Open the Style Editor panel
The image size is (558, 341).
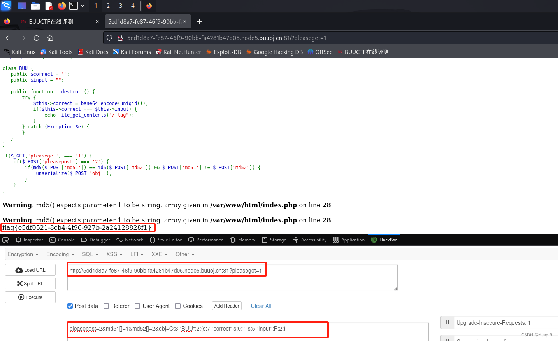click(165, 240)
